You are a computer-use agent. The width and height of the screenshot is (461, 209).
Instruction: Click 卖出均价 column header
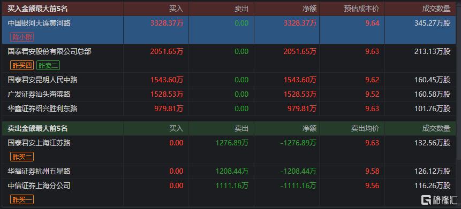point(365,128)
